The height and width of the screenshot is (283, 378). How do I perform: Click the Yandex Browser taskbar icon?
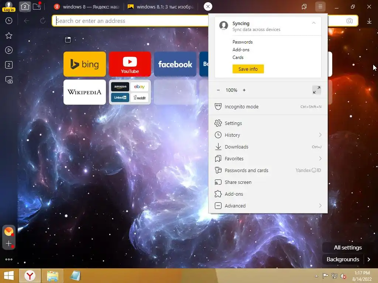[30, 276]
